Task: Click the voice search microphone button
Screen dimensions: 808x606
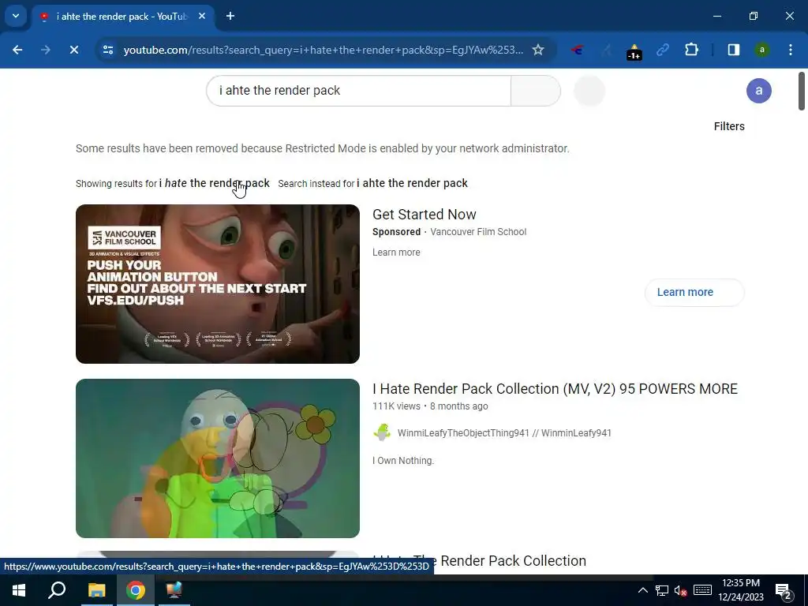Action: pos(589,91)
